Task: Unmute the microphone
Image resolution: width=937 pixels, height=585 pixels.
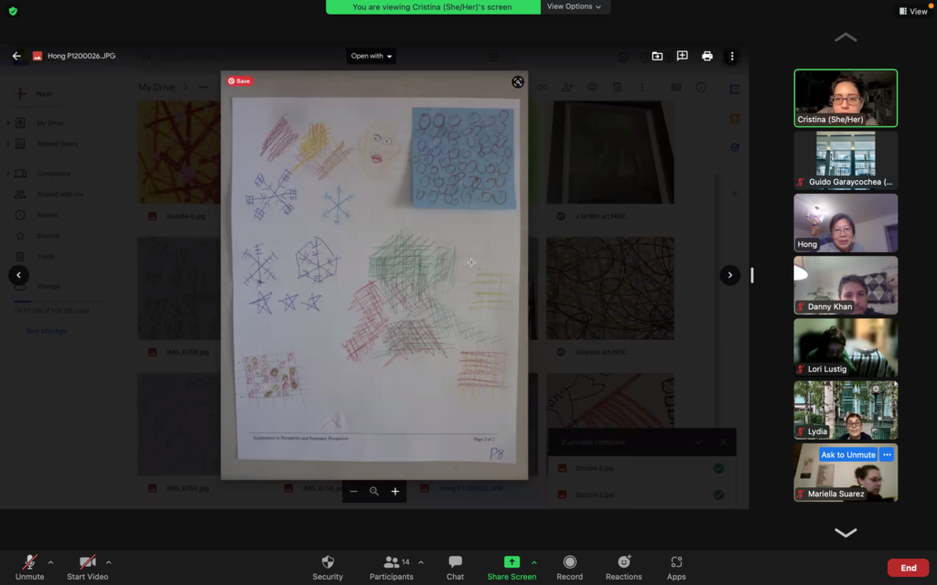Action: [x=29, y=562]
